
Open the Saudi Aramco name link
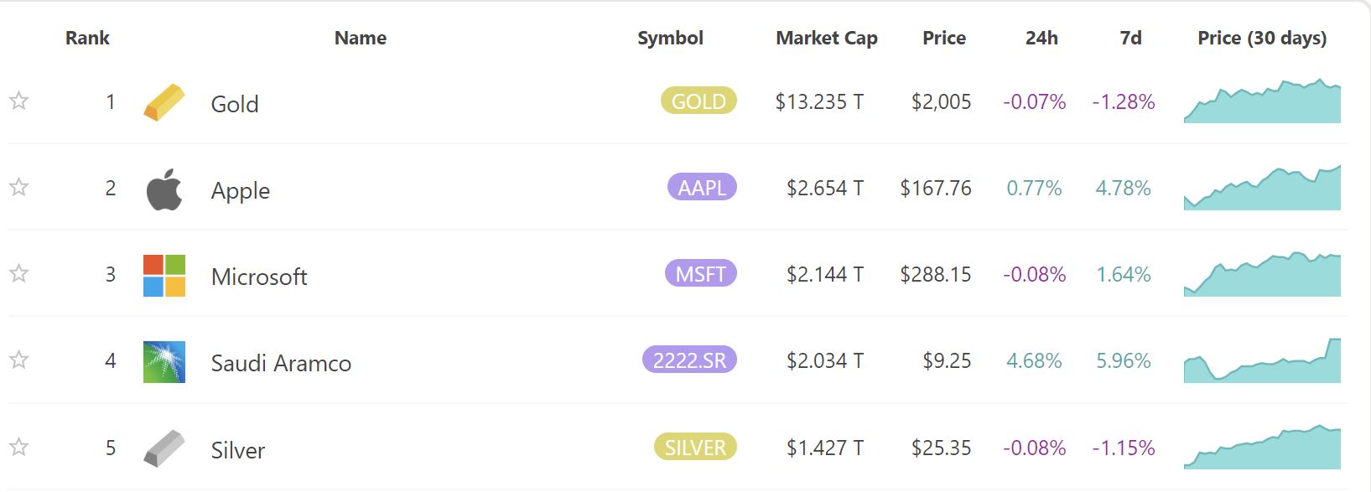click(x=281, y=363)
